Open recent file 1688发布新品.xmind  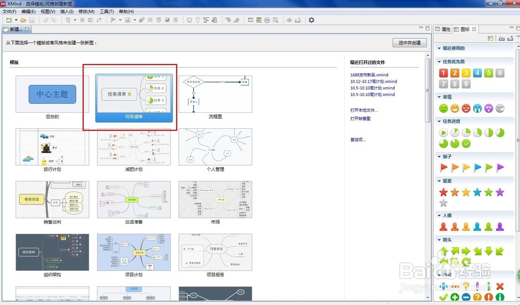click(x=369, y=75)
